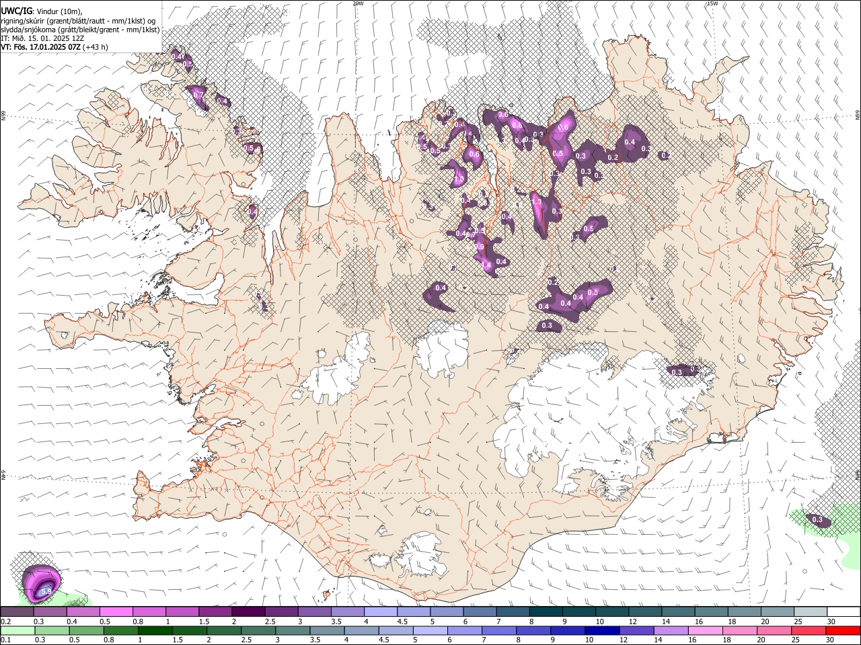Image resolution: width=861 pixels, height=645 pixels.
Task: Click the lightest green rain swatch at 0.1
Action: [17, 630]
